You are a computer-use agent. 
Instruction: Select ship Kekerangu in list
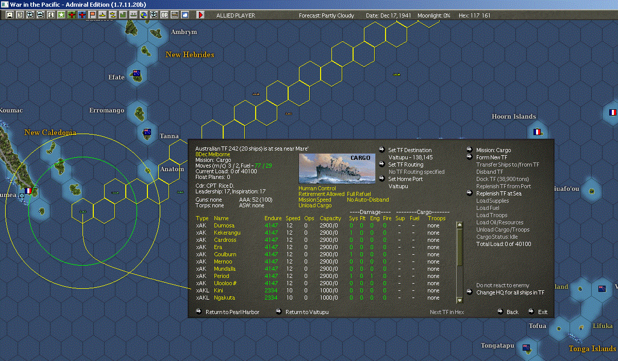pos(227,233)
